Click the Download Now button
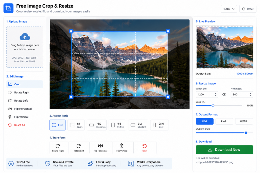 224,150
